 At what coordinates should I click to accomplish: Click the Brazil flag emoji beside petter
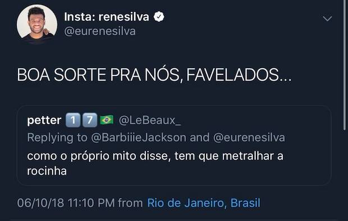(107, 120)
